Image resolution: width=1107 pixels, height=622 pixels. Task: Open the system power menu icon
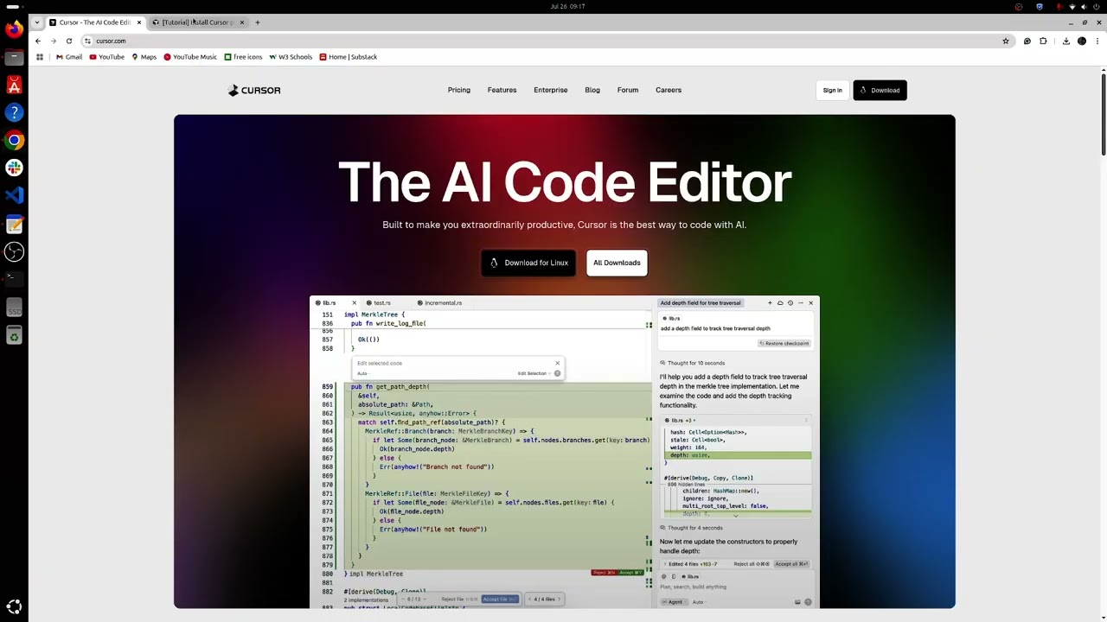(x=1096, y=6)
